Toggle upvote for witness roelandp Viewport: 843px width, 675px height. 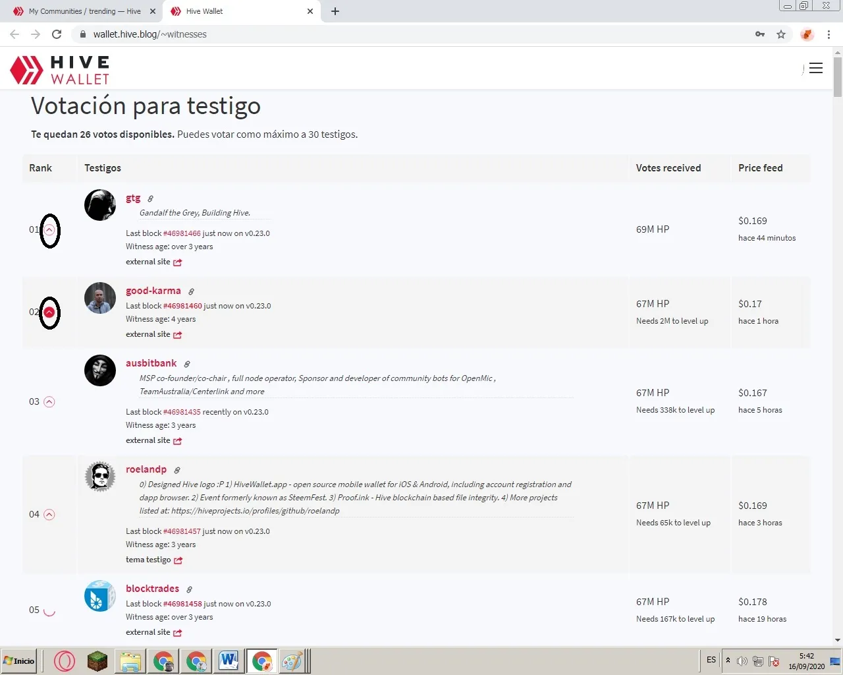[49, 515]
